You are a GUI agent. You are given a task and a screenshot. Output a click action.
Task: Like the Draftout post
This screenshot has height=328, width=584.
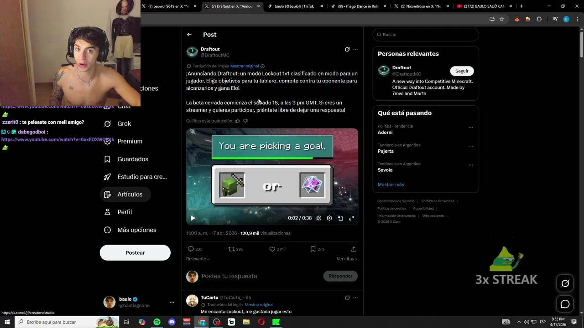(x=272, y=249)
